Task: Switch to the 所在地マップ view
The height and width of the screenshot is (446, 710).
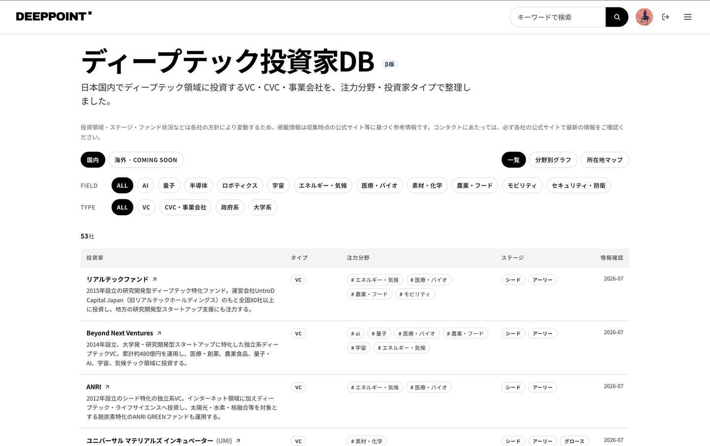Action: click(x=604, y=160)
